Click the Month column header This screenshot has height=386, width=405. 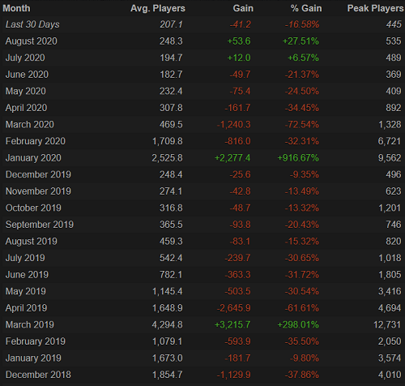click(x=16, y=8)
